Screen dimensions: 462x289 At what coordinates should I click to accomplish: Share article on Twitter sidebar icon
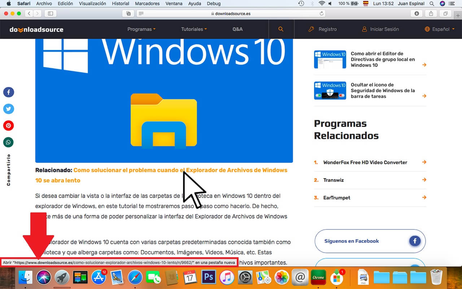tap(8, 109)
